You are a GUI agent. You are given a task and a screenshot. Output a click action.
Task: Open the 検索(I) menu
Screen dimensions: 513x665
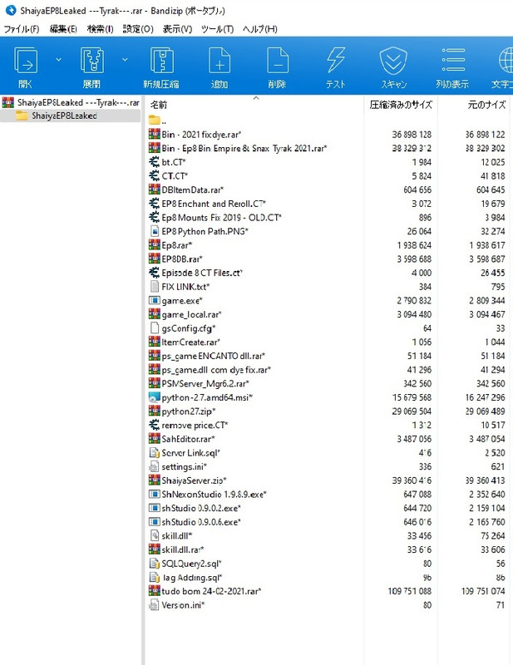click(100, 29)
